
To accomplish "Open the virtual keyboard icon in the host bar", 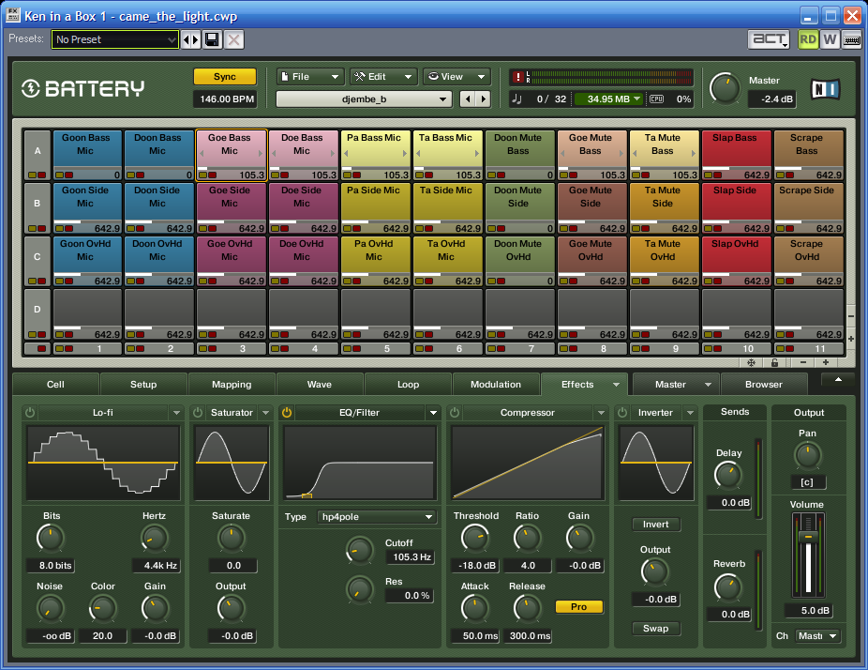I will pos(851,39).
